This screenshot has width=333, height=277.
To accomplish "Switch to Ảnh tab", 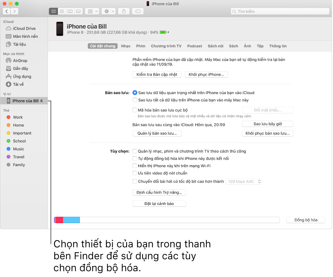I will (x=247, y=46).
